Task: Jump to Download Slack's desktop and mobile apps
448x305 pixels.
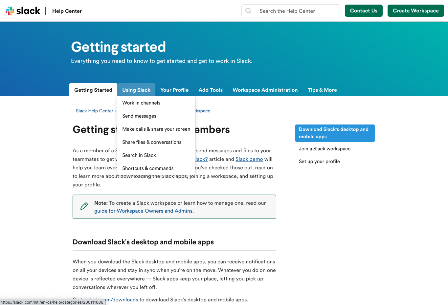Action: 335,133
